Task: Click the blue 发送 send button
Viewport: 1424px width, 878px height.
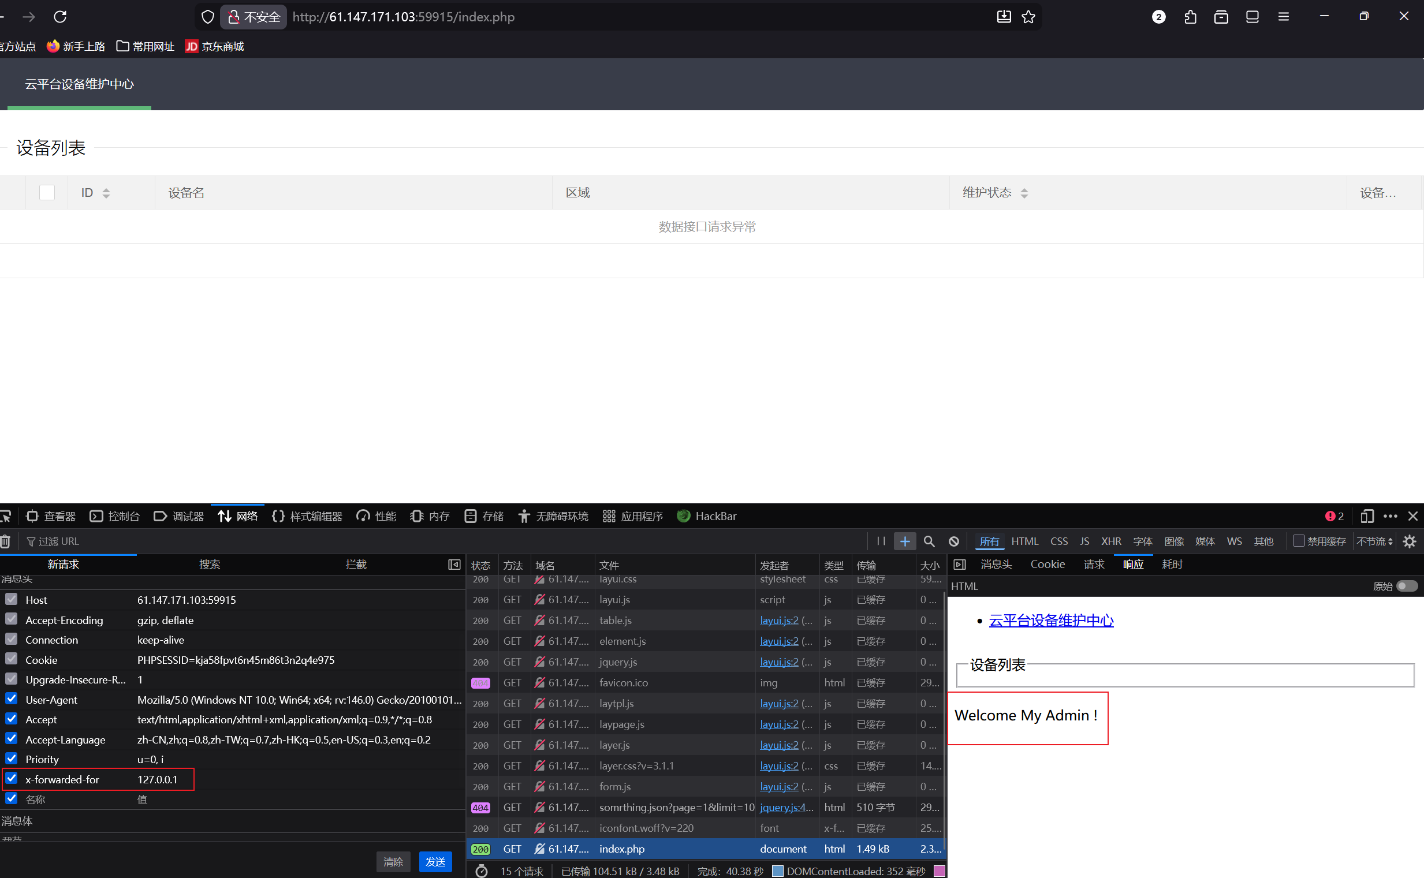Action: tap(435, 861)
